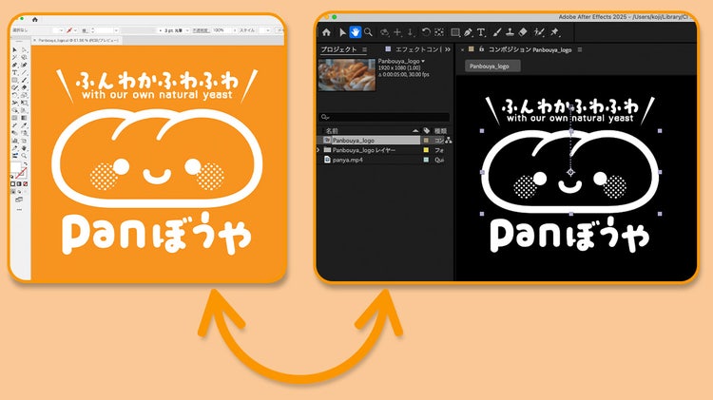The width and height of the screenshot is (713, 400).
Task: Click the Panbouya_logo breadcrumb button in viewer
Action: [492, 67]
